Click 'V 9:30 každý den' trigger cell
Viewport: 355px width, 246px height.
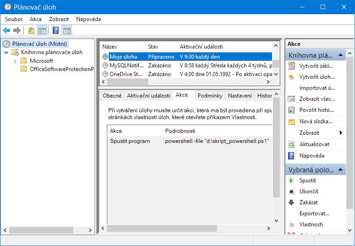point(200,57)
